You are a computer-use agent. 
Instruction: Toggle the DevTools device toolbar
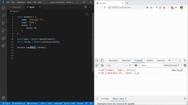[102, 60]
